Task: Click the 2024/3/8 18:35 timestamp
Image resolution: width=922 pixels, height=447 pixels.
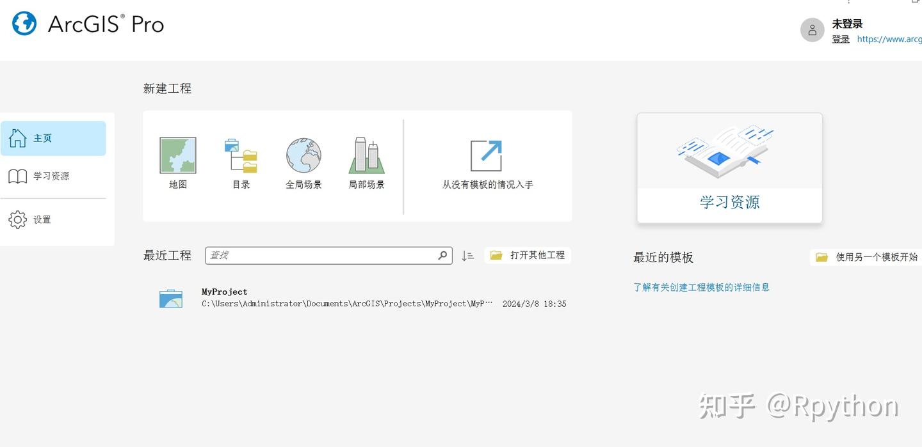Action: pyautogui.click(x=535, y=304)
